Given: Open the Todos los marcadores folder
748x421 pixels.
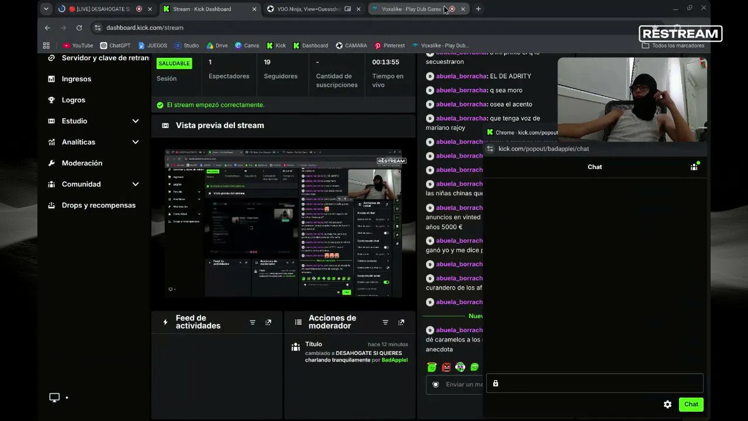Looking at the screenshot, I should coord(674,46).
